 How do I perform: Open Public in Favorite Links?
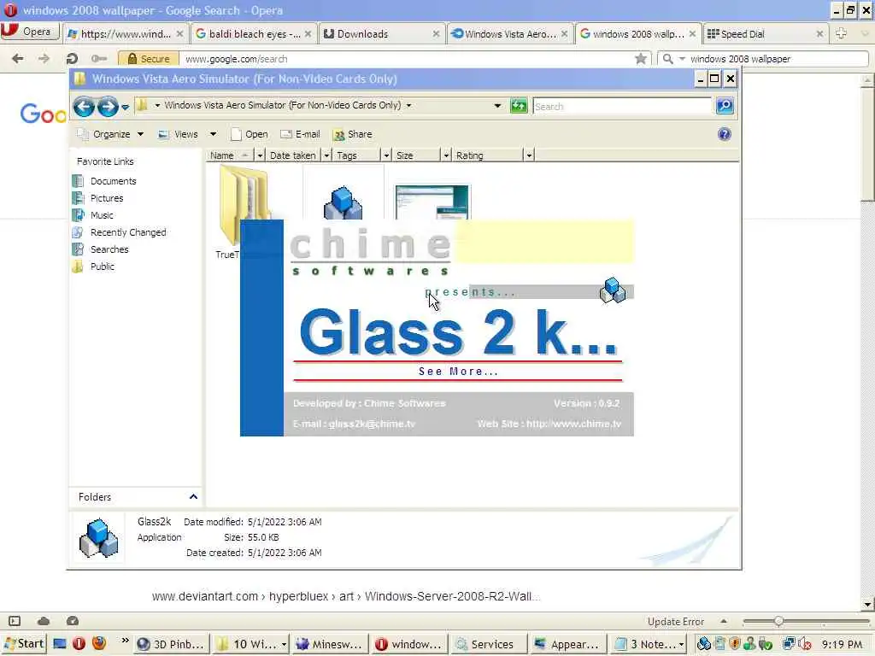point(103,266)
